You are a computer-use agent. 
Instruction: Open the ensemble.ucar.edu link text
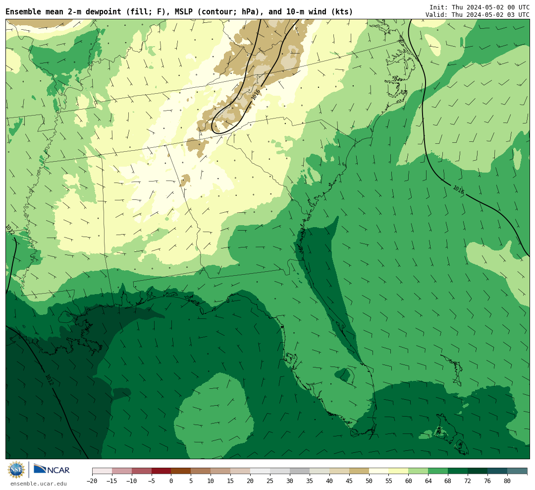click(x=39, y=484)
